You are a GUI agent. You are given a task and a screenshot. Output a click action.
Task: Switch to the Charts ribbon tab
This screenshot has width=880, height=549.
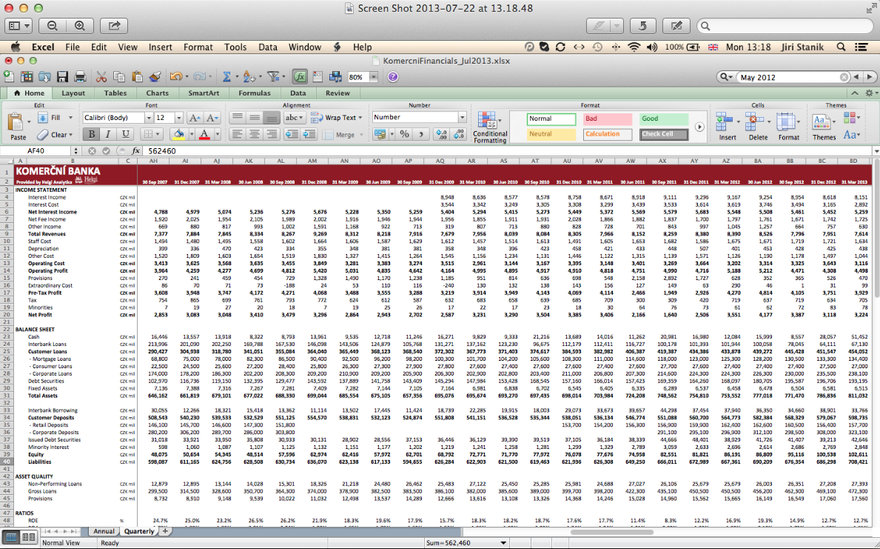pos(157,93)
